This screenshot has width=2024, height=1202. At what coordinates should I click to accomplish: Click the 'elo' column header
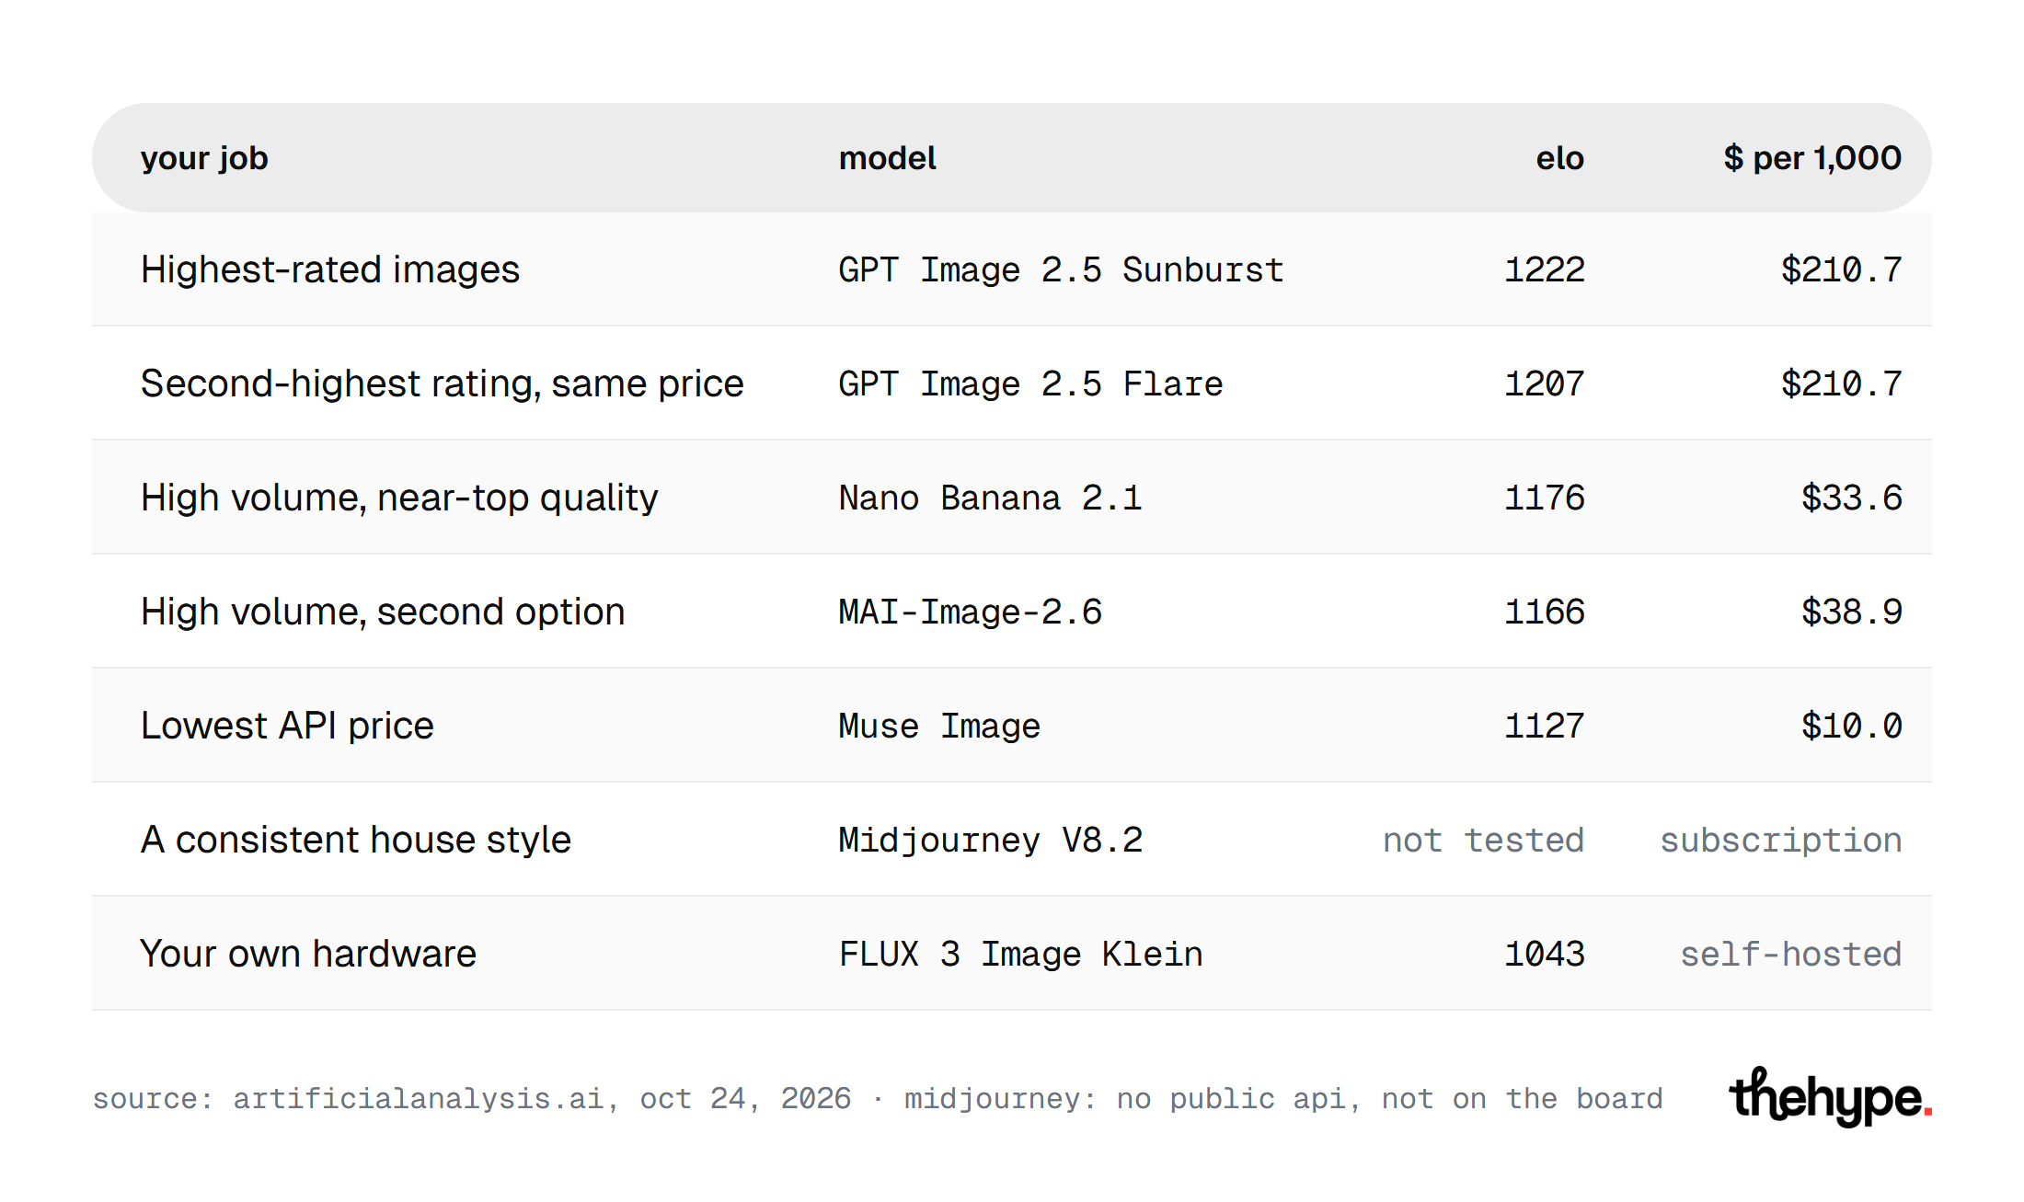1559,158
